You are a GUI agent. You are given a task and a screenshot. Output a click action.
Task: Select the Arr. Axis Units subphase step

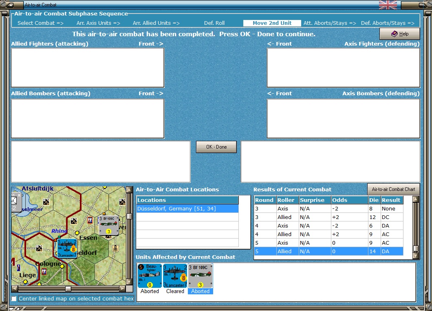pos(98,23)
